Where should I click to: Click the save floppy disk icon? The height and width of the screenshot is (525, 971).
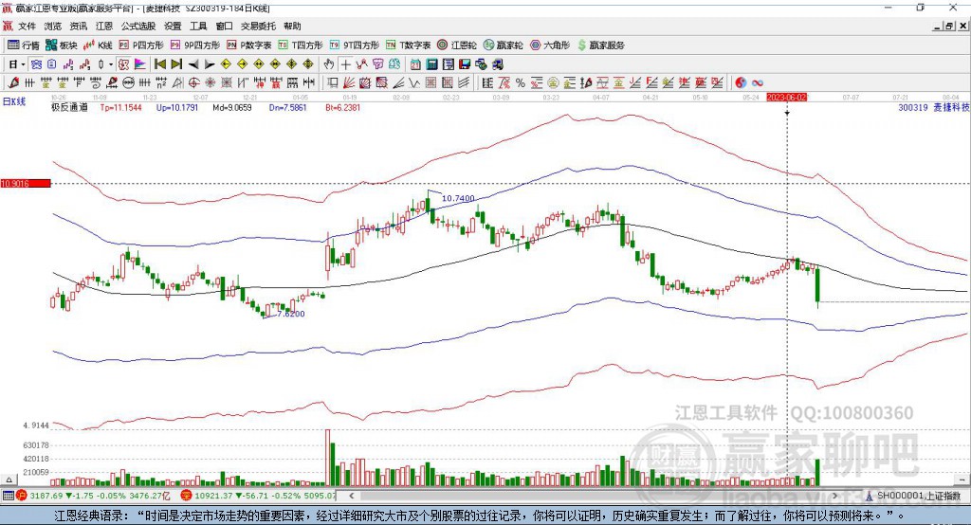(465, 64)
